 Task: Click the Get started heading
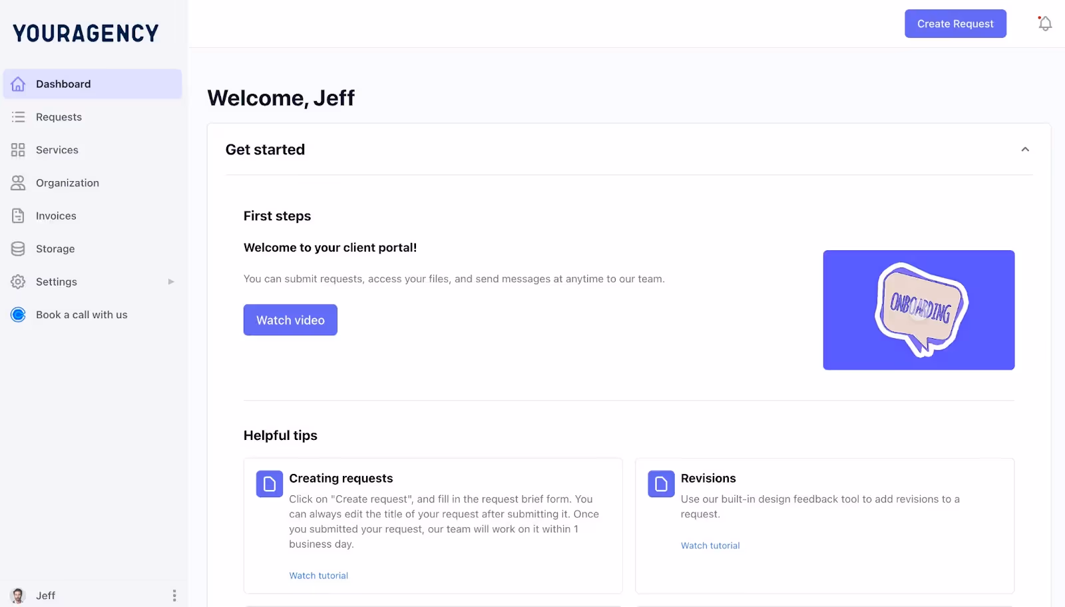(x=265, y=150)
